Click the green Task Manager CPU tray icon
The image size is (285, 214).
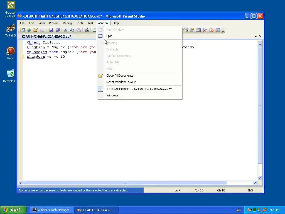(x=254, y=210)
